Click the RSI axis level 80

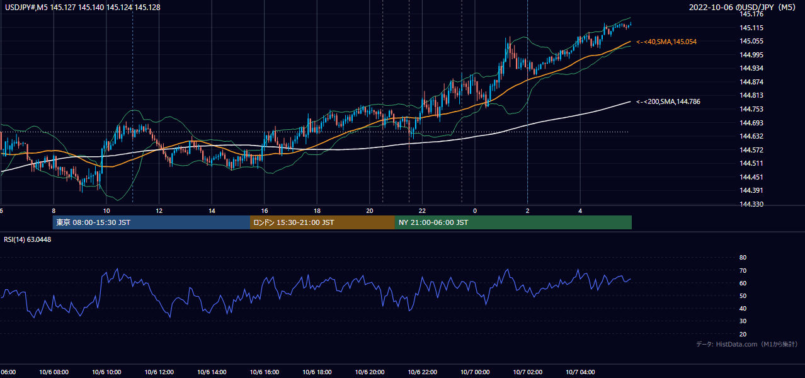(743, 258)
